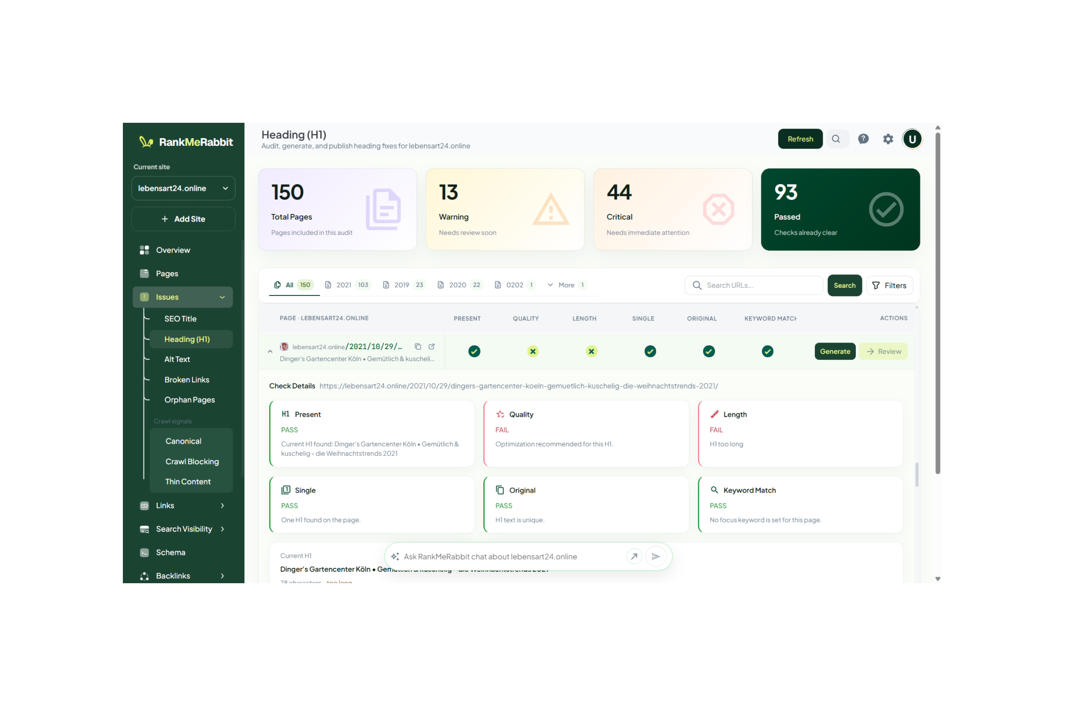Select the 2019 tab
Screen dimensions: 1065x706
(x=404, y=285)
